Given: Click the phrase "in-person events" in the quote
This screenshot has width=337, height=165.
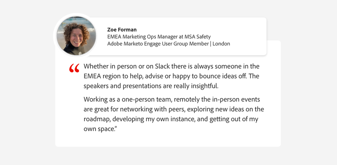Looking at the screenshot, I should click(224, 99).
